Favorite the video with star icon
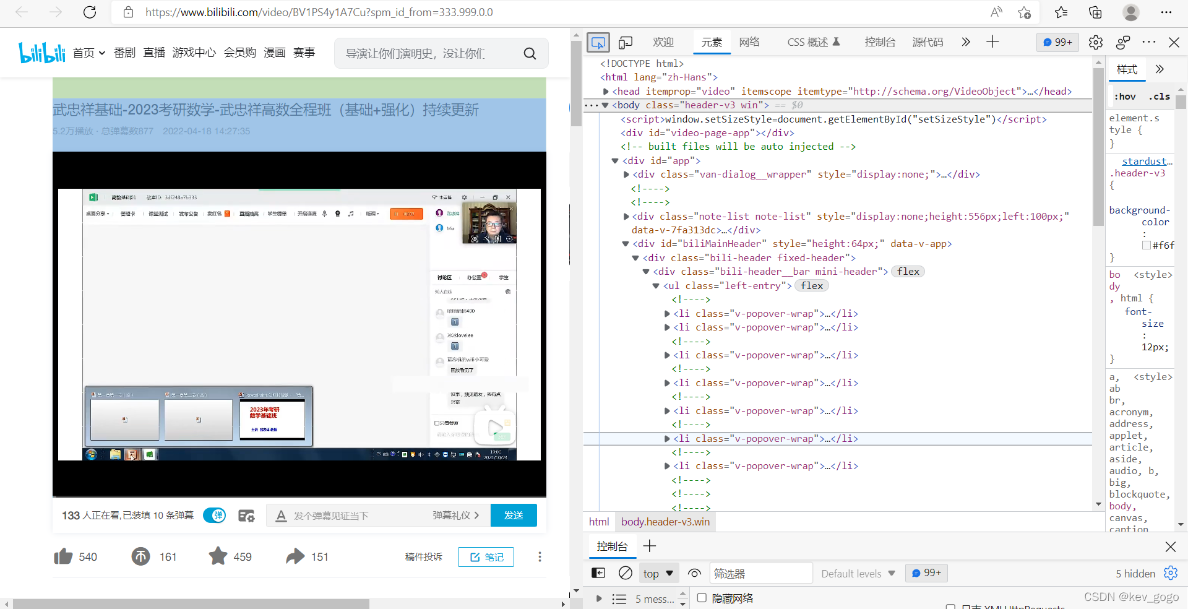The width and height of the screenshot is (1188, 609). pyautogui.click(x=218, y=556)
